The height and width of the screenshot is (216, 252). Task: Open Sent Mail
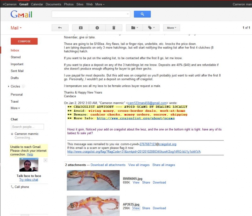click(17, 71)
